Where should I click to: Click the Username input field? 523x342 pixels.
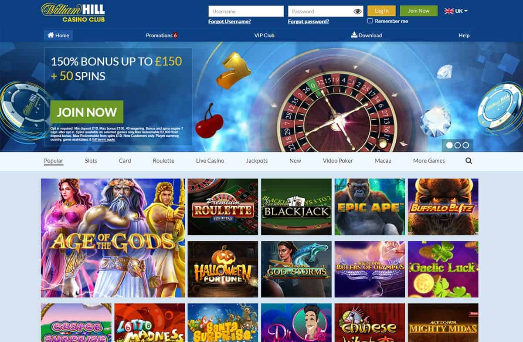click(246, 11)
